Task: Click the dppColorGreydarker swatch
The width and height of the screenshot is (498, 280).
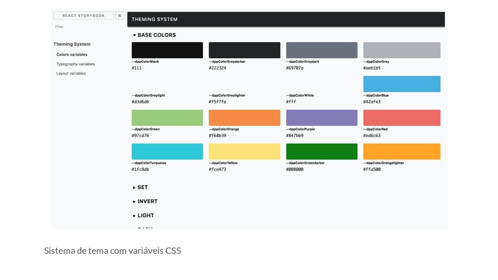Action: click(245, 50)
